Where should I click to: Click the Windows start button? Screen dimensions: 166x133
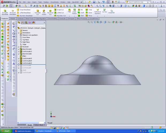(x=6, y=131)
